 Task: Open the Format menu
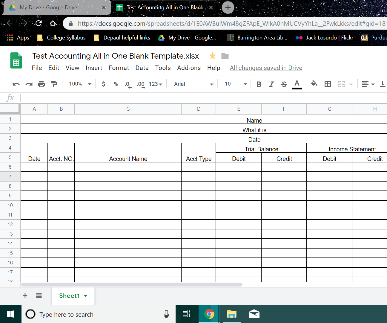pos(119,68)
